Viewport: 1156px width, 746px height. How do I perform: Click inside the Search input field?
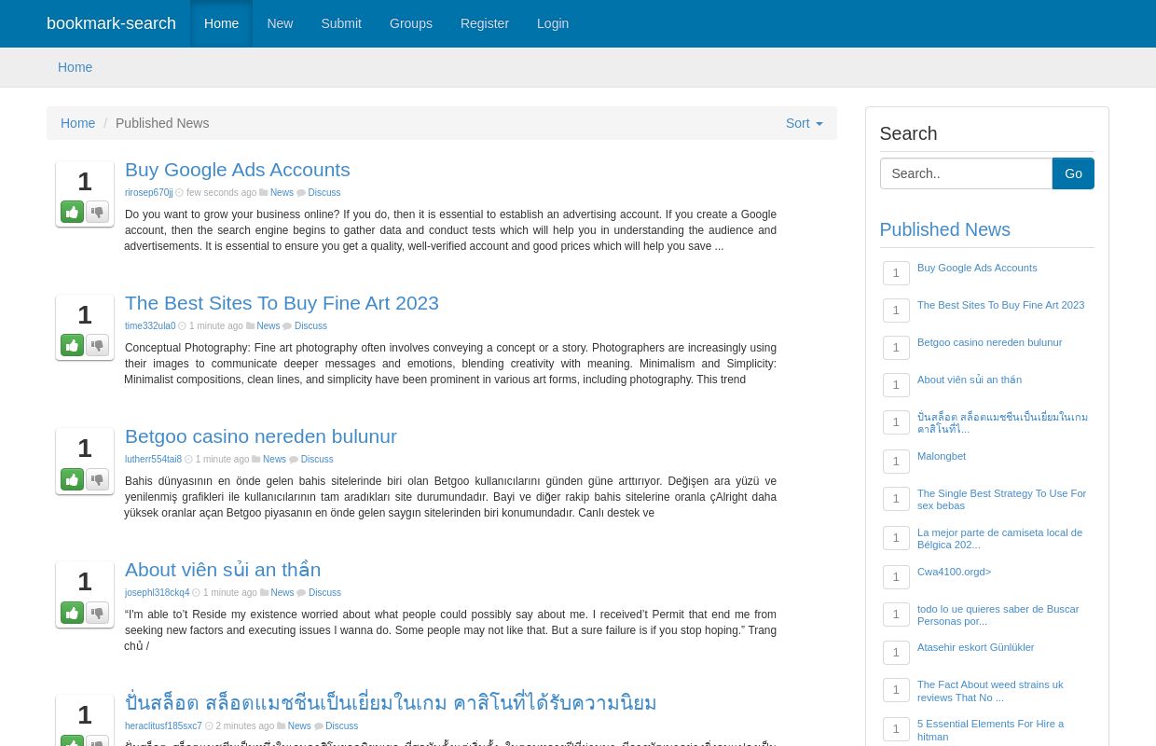(x=966, y=173)
